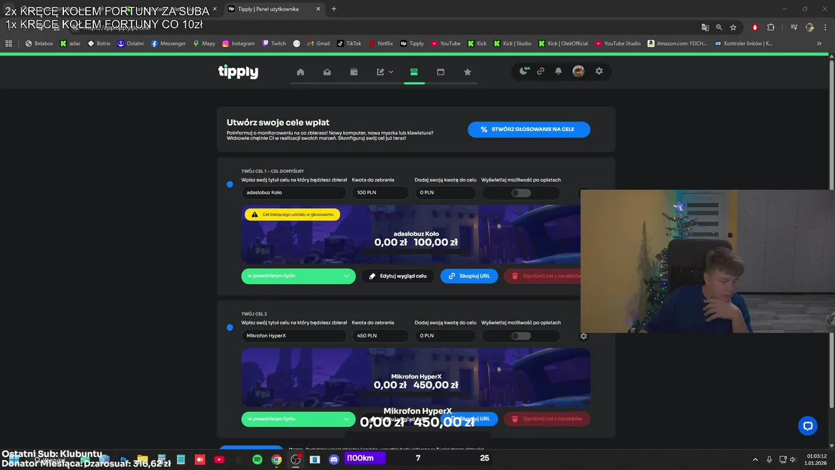Expand 'w prawdziwym życiu' dropdown for goal 1

[x=298, y=276]
